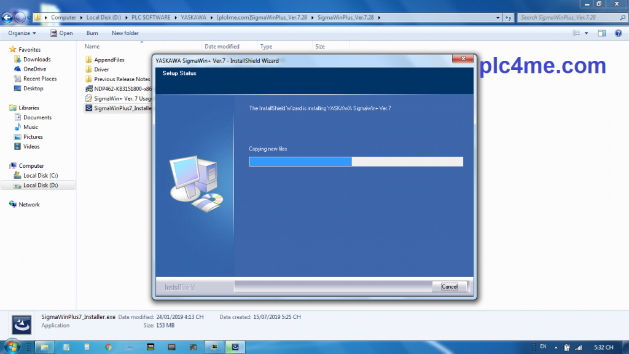This screenshot has width=629, height=354.
Task: Go back in Explorer navigation
Action: (x=7, y=18)
